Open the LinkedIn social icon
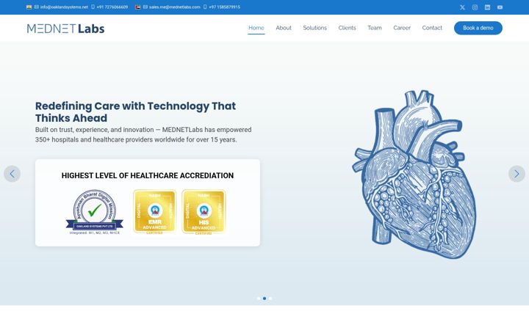529x330 pixels. [488, 7]
